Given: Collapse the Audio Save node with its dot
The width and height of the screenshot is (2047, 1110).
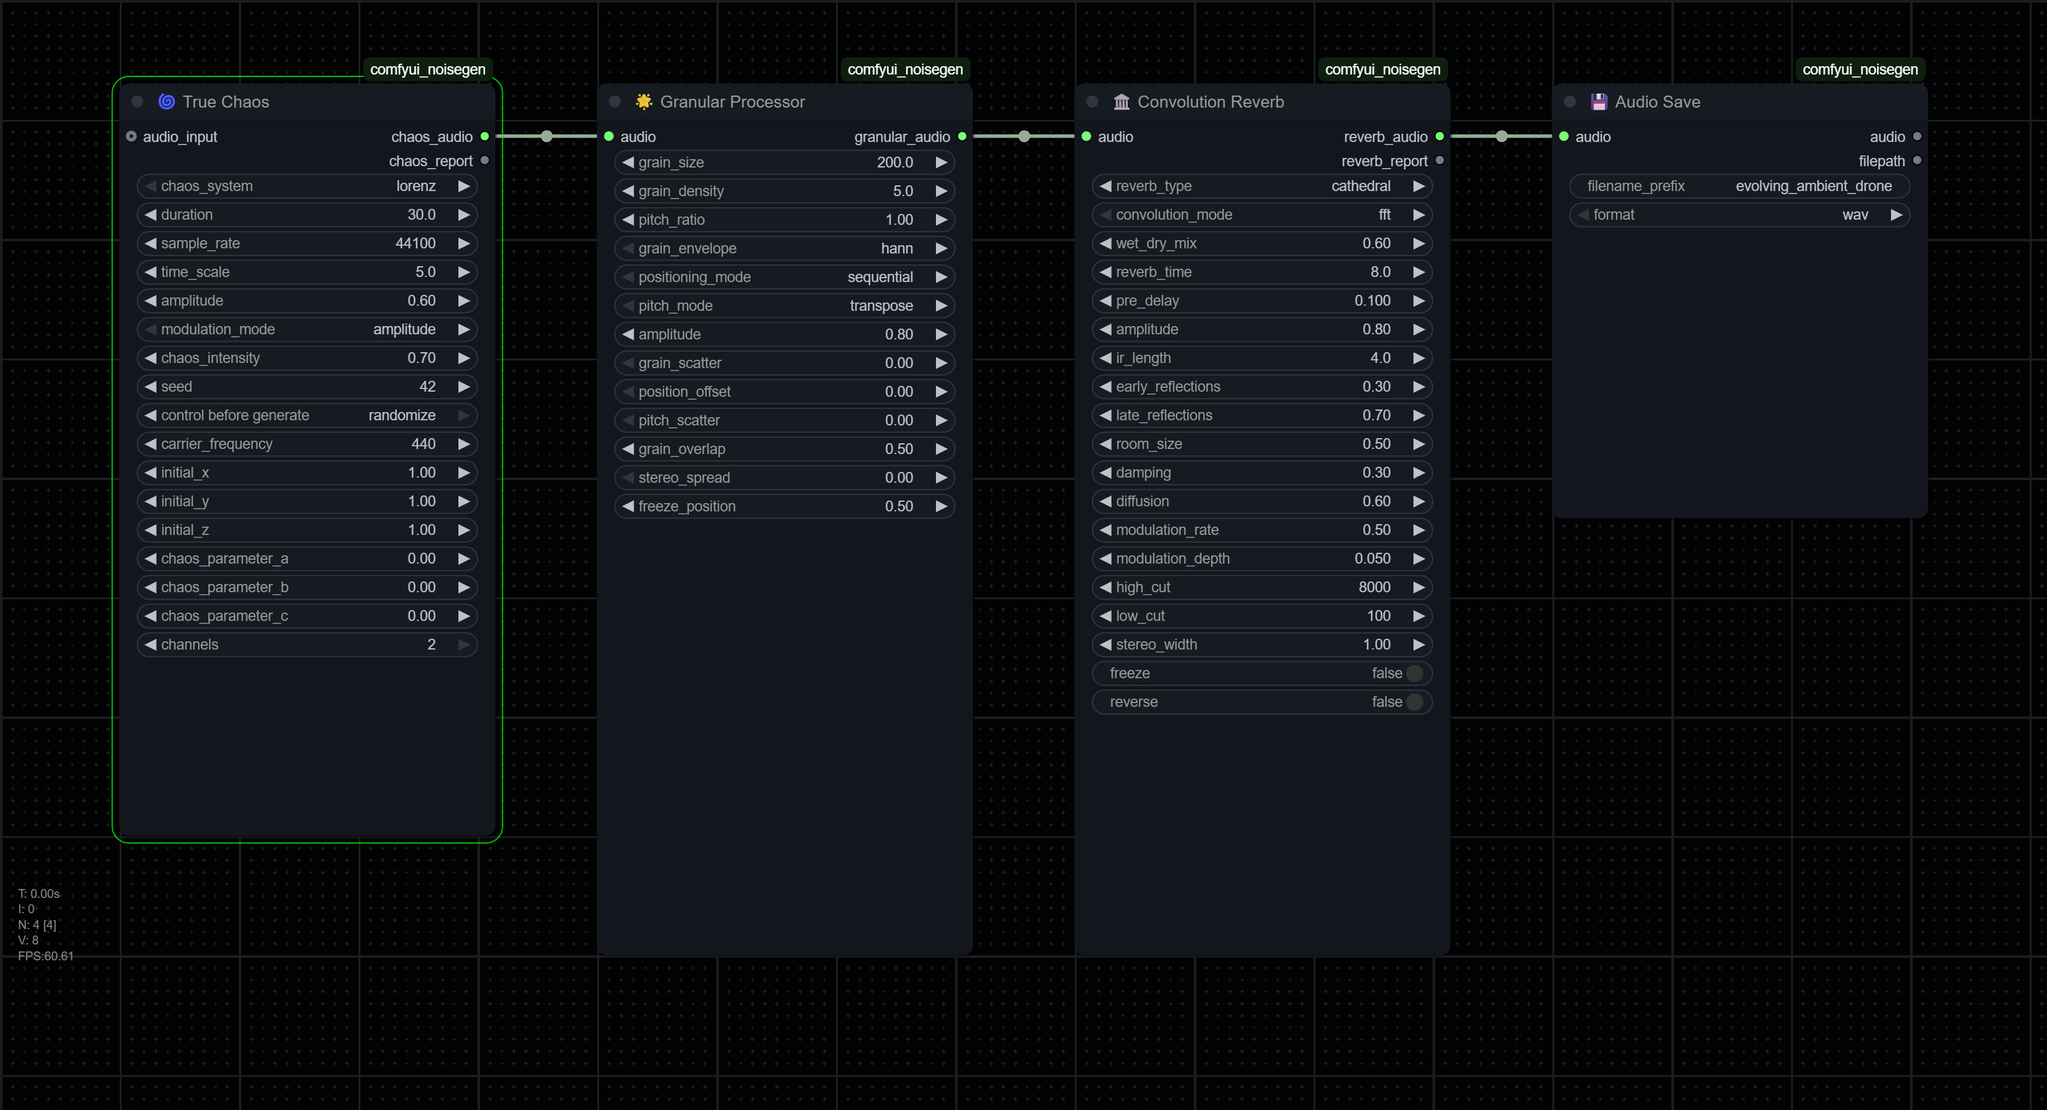Looking at the screenshot, I should coord(1569,102).
